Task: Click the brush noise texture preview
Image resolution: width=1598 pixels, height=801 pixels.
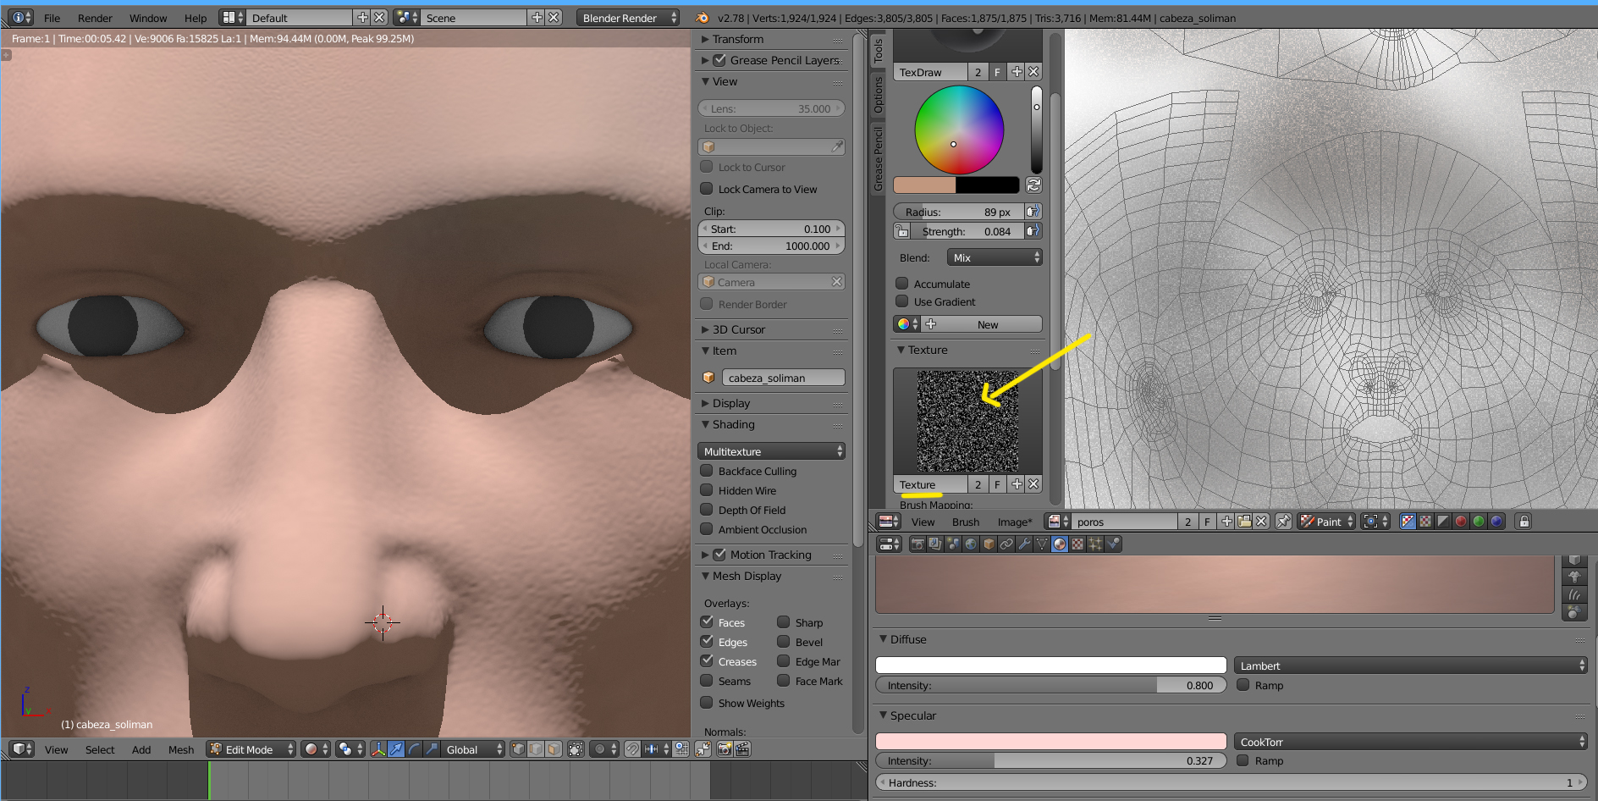Action: [967, 421]
